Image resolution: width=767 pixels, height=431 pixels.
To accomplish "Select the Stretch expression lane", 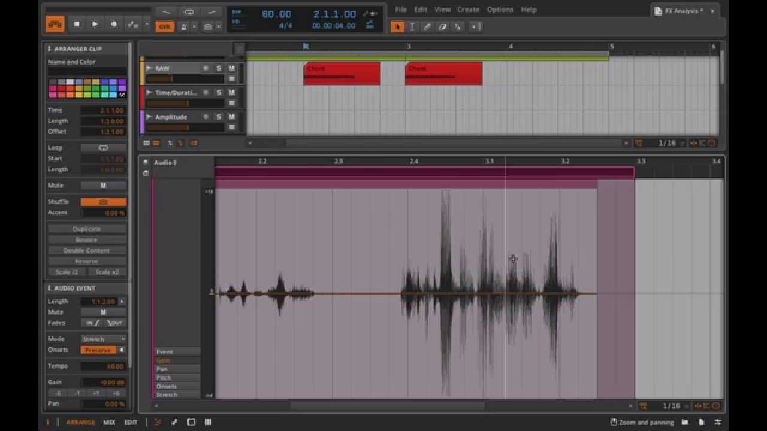I will (177, 394).
